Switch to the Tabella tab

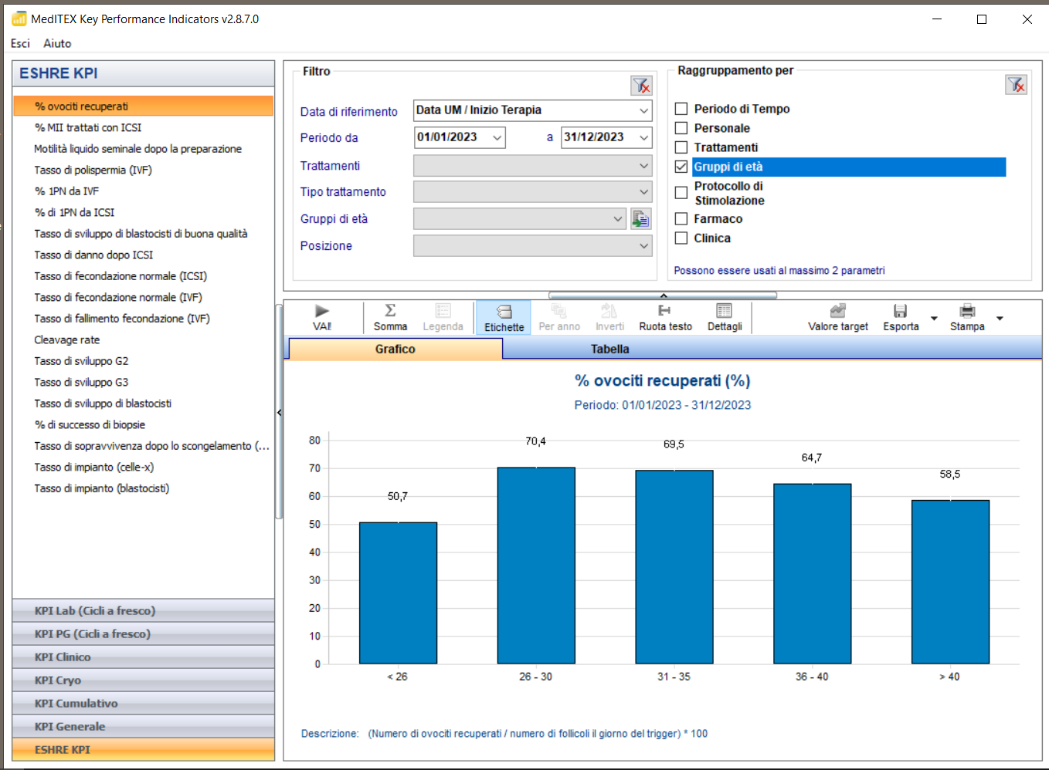(x=609, y=350)
